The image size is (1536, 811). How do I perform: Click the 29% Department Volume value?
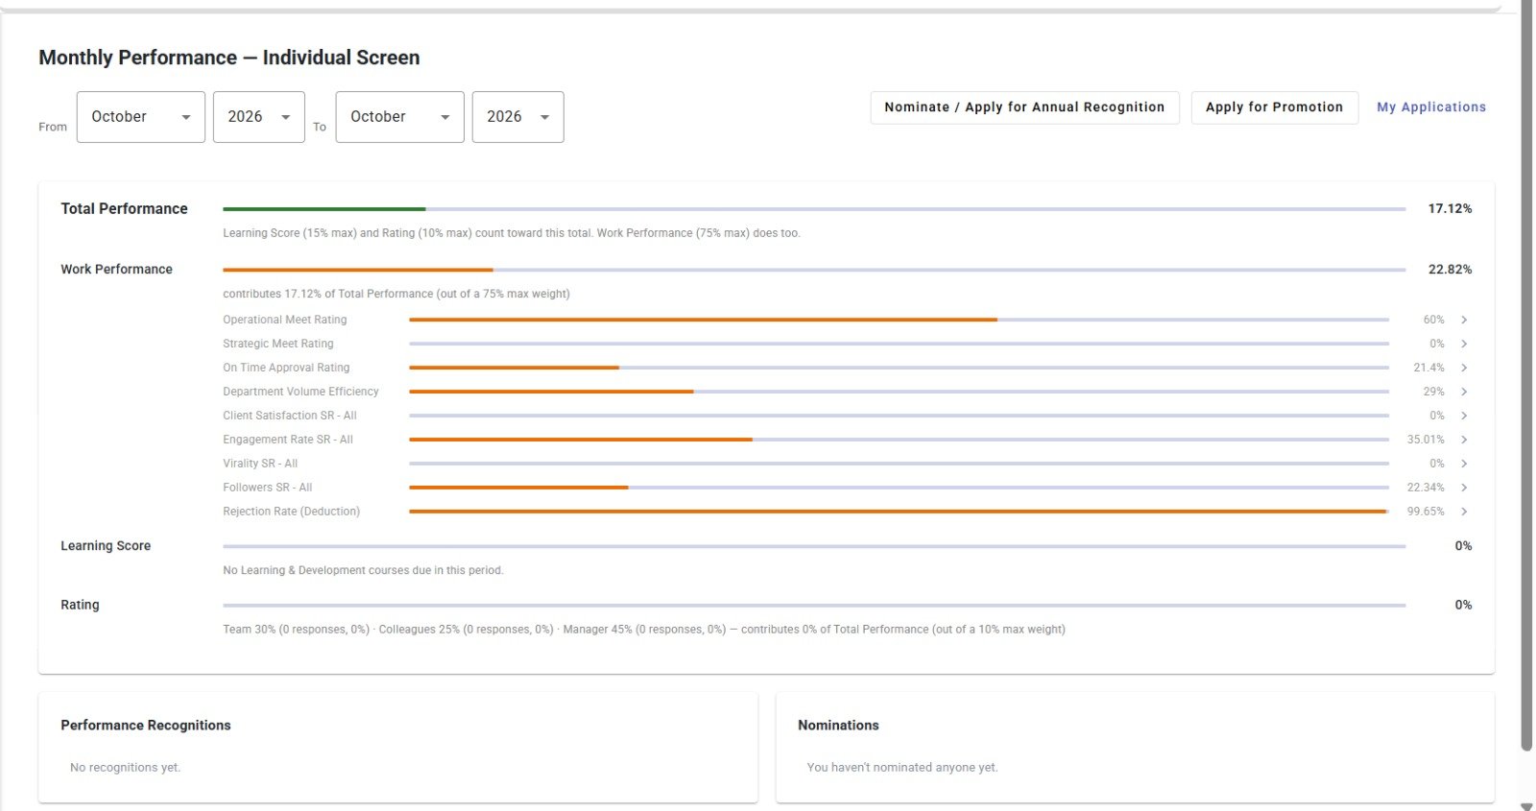coord(1433,392)
